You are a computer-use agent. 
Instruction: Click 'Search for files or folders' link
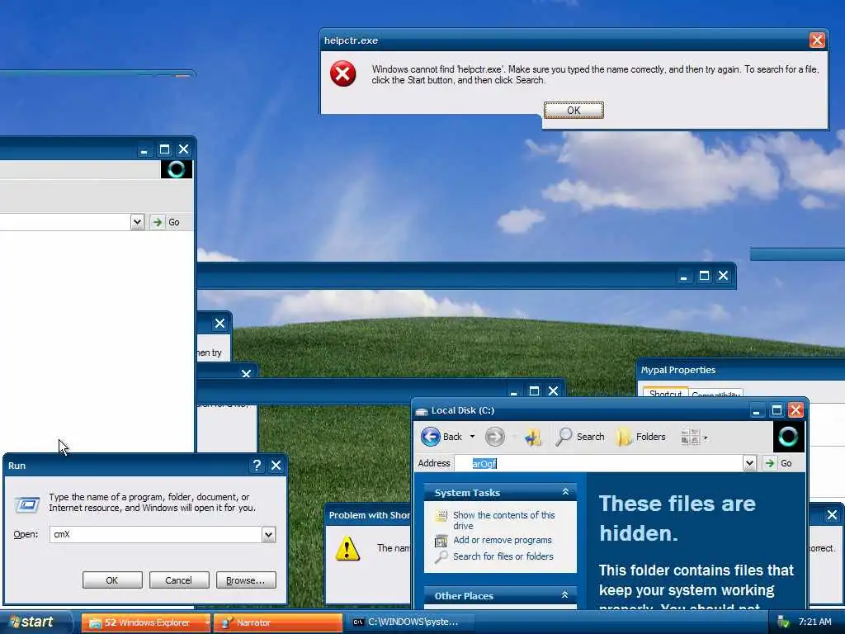point(503,556)
